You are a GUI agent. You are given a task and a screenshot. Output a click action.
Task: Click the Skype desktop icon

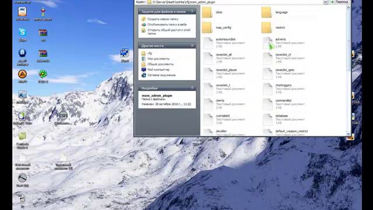pyautogui.click(x=22, y=33)
